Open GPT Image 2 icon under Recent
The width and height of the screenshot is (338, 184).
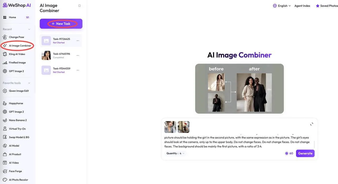click(5, 71)
